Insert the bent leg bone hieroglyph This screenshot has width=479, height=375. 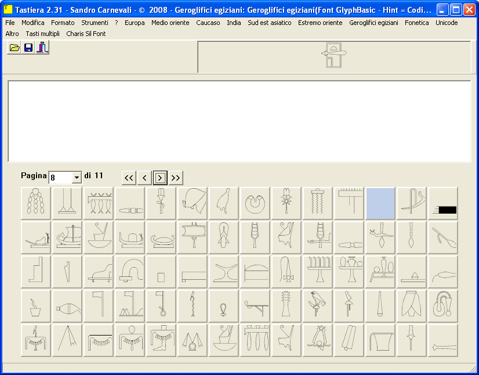point(443,340)
